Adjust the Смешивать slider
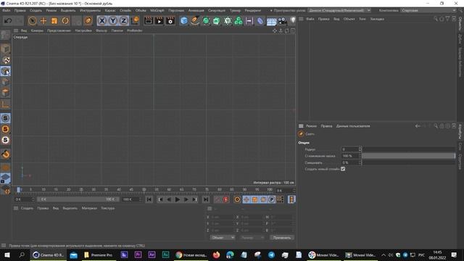The image size is (464, 261). [408, 162]
